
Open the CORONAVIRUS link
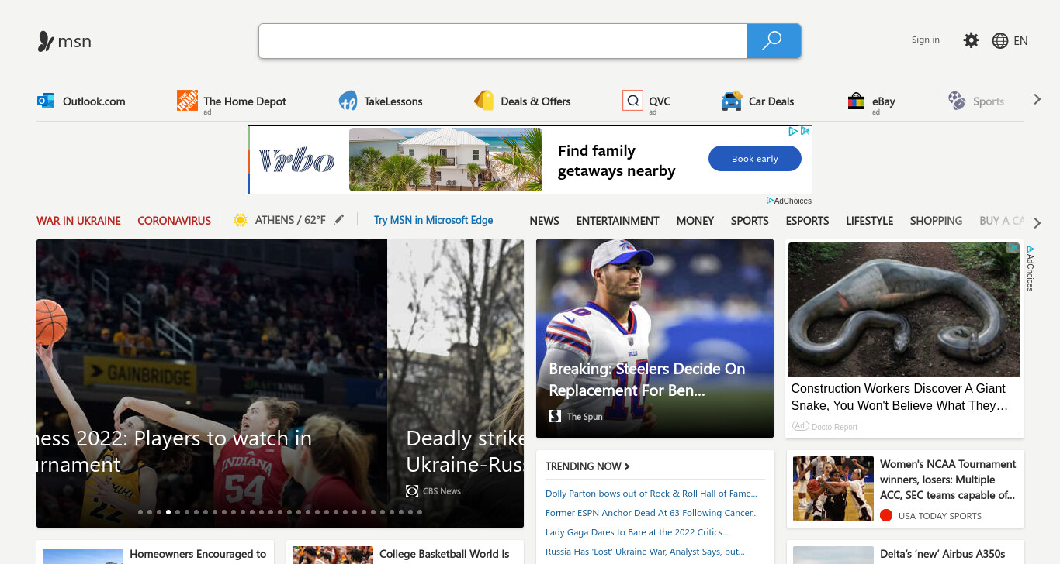click(x=174, y=221)
